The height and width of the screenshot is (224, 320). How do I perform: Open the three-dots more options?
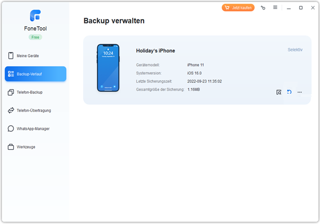[x=300, y=92]
